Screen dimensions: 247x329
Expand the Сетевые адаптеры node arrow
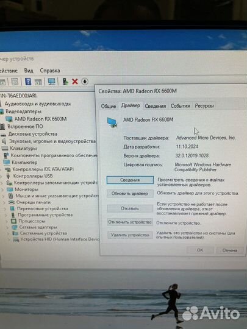(8, 227)
